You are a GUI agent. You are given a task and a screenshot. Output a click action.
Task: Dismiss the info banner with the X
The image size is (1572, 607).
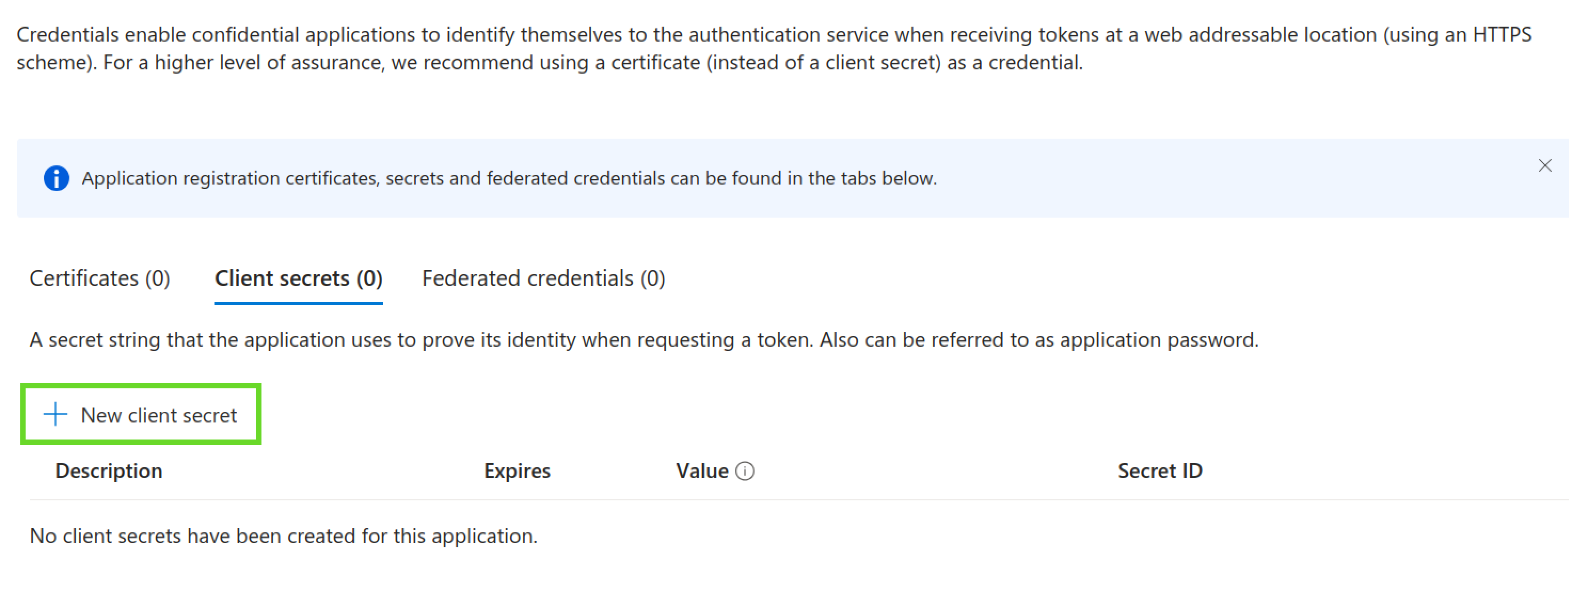point(1545,165)
